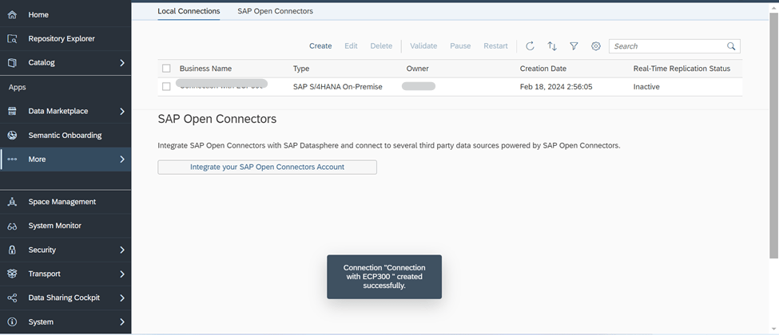Click the Pause toolbar button
This screenshot has width=779, height=335.
[x=460, y=46]
